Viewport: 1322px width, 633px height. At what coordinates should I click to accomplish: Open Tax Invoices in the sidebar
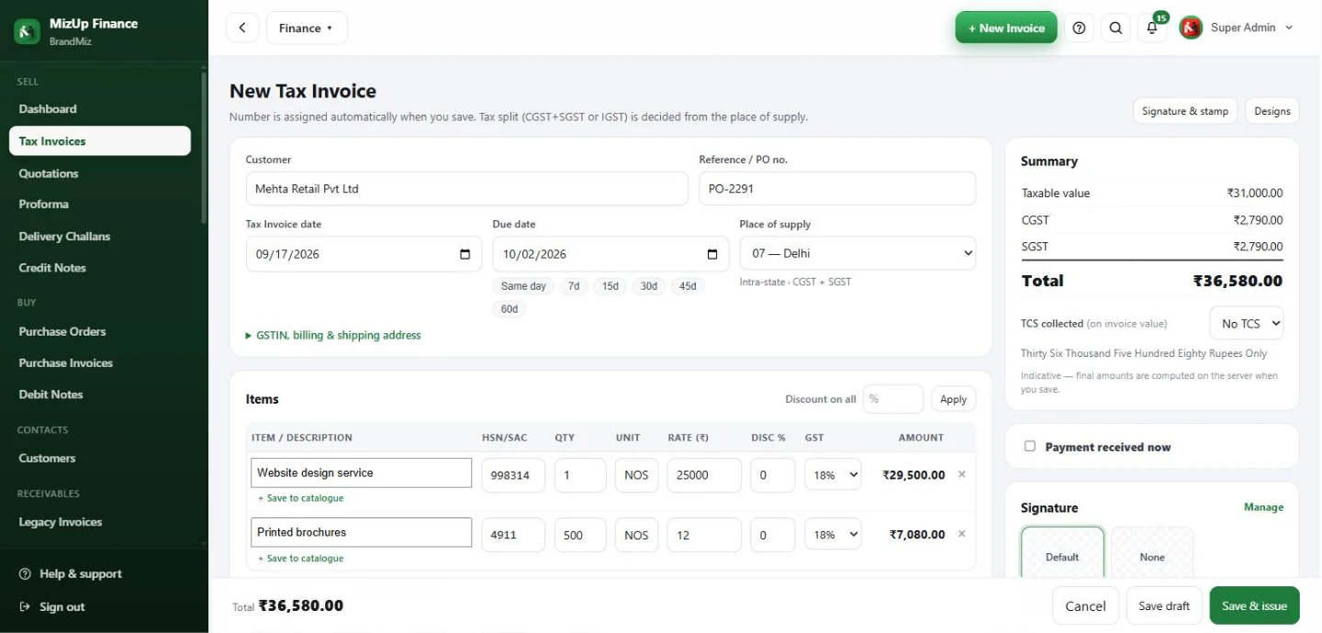coord(100,141)
